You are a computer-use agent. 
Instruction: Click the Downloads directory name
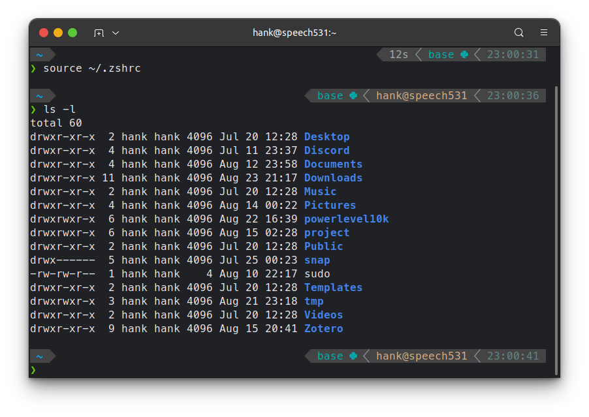click(x=333, y=178)
